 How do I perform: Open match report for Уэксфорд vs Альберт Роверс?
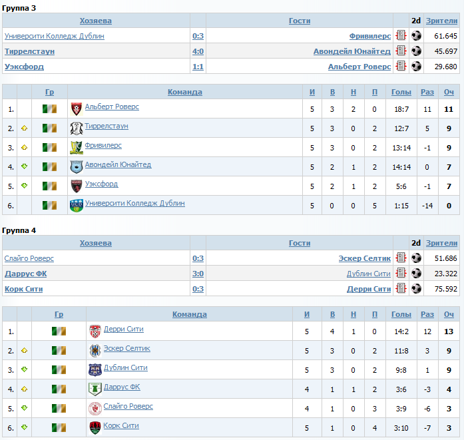401,66
